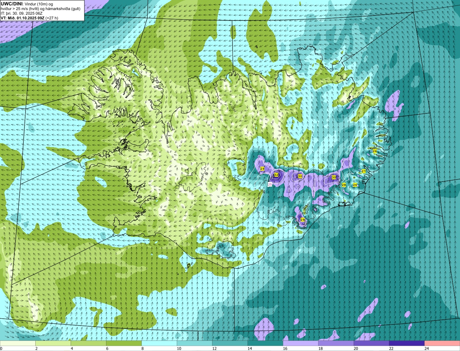This screenshot has width=460, height=351.
Task: Click the yellow gust marker 28
Action: point(344,185)
